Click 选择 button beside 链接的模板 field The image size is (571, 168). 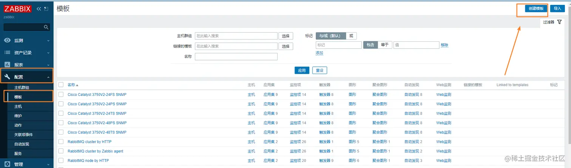286,46
